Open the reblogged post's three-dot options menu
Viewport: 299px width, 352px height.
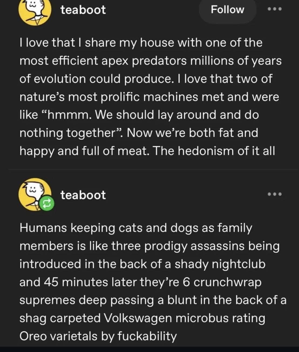(x=274, y=194)
